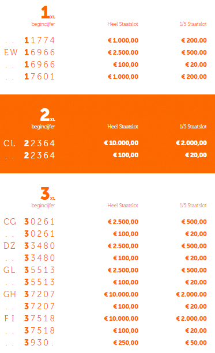Click the €50,00 one-fifth prize amount

196,343
